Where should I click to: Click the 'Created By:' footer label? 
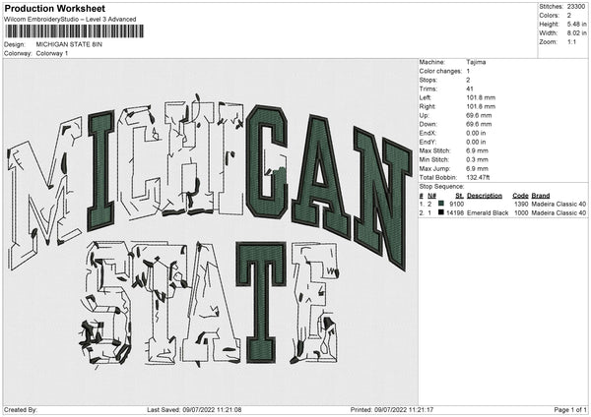click(x=21, y=409)
